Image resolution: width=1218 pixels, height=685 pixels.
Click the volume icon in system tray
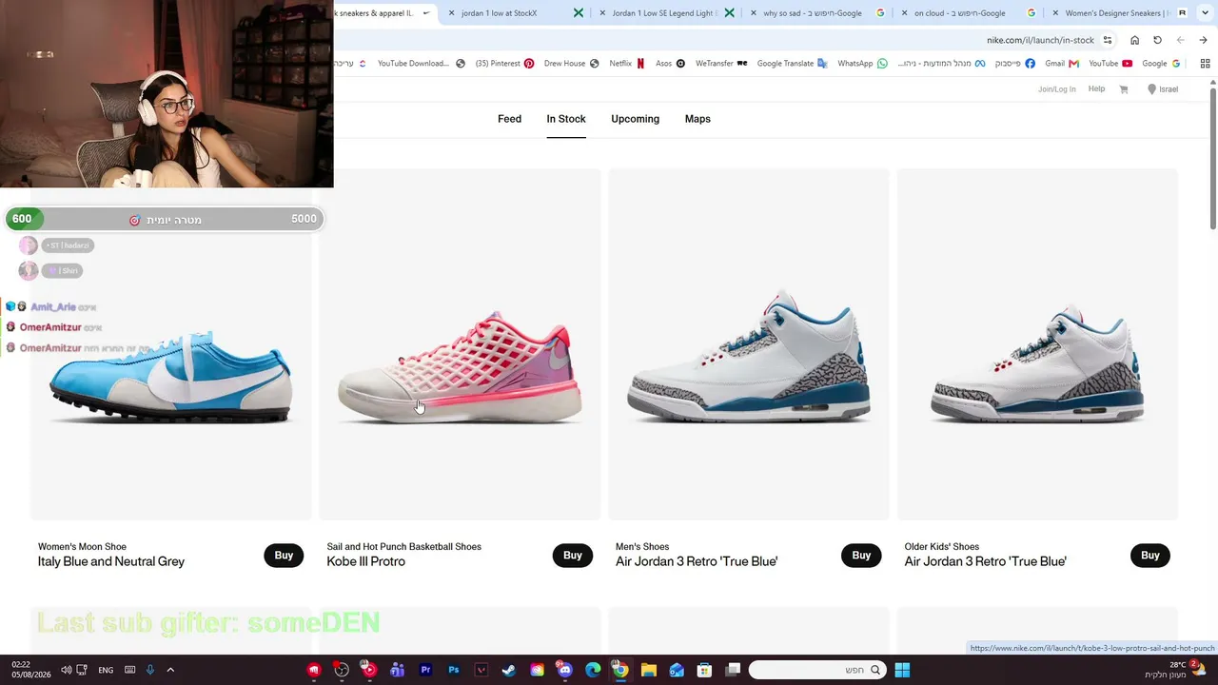66,670
